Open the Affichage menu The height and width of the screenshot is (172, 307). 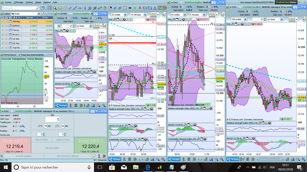[x=19, y=2]
